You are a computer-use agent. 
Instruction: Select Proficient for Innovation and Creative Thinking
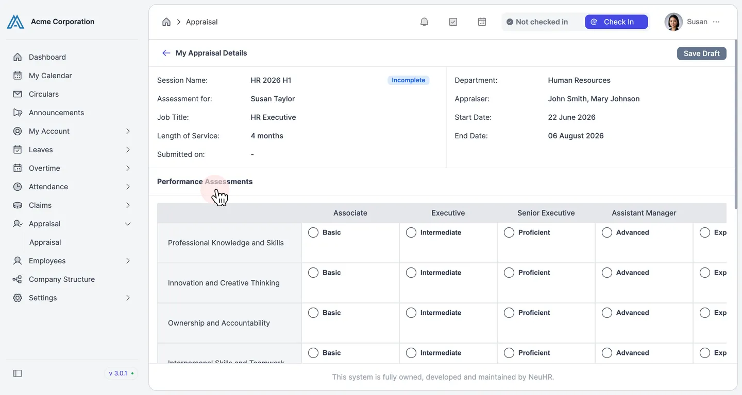click(509, 273)
